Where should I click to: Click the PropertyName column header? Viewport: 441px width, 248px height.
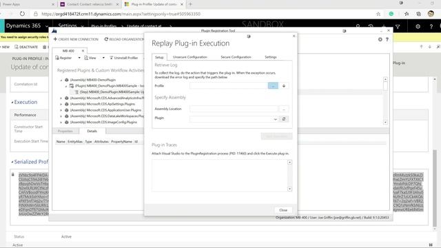tap(121, 141)
